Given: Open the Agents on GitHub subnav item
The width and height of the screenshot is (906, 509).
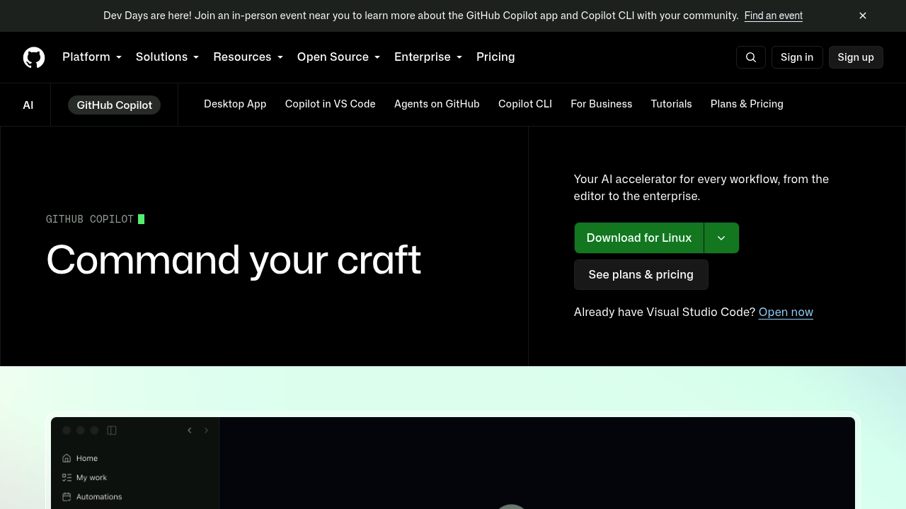Looking at the screenshot, I should 437,104.
